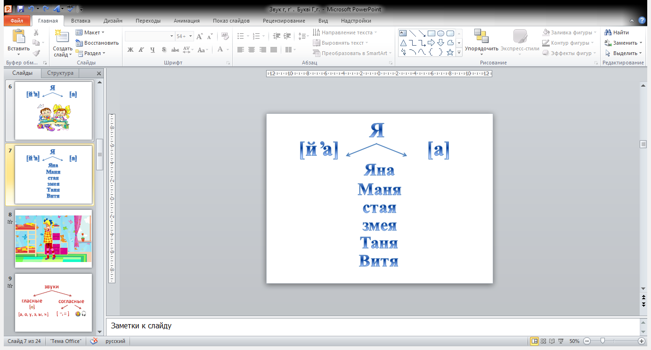Viewport: 651px width, 350px height.
Task: Click the Save icon in quick access toolbar
Action: (20, 9)
